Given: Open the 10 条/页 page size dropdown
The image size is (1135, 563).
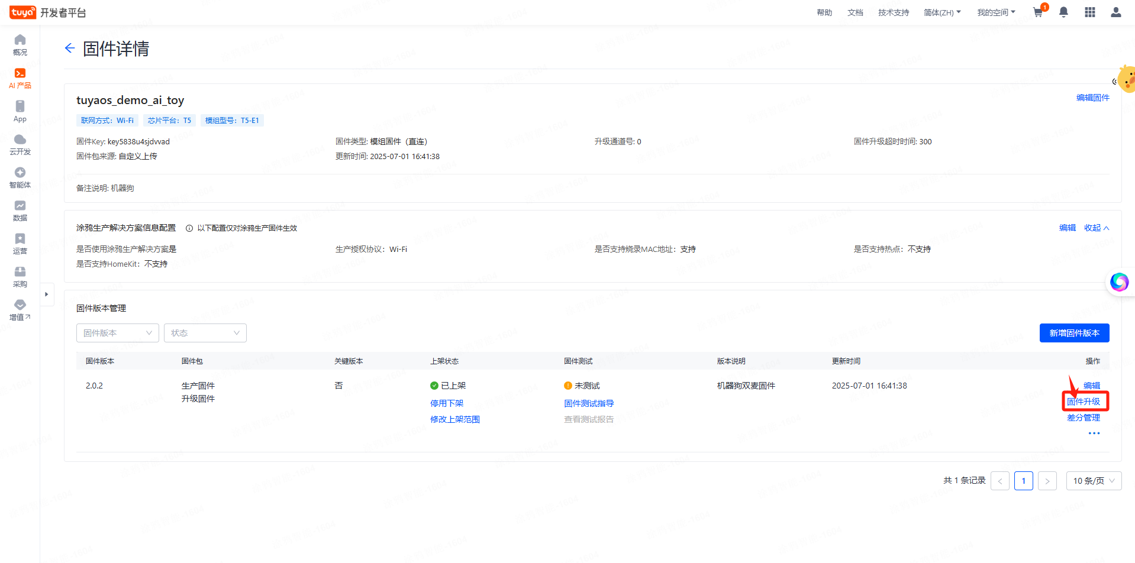Looking at the screenshot, I should pyautogui.click(x=1094, y=481).
